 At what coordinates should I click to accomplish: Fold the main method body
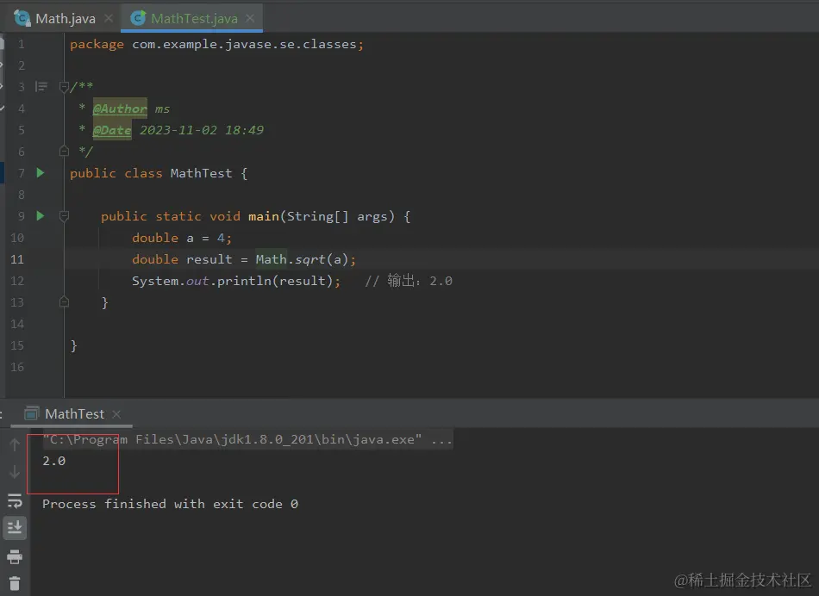pyautogui.click(x=65, y=216)
